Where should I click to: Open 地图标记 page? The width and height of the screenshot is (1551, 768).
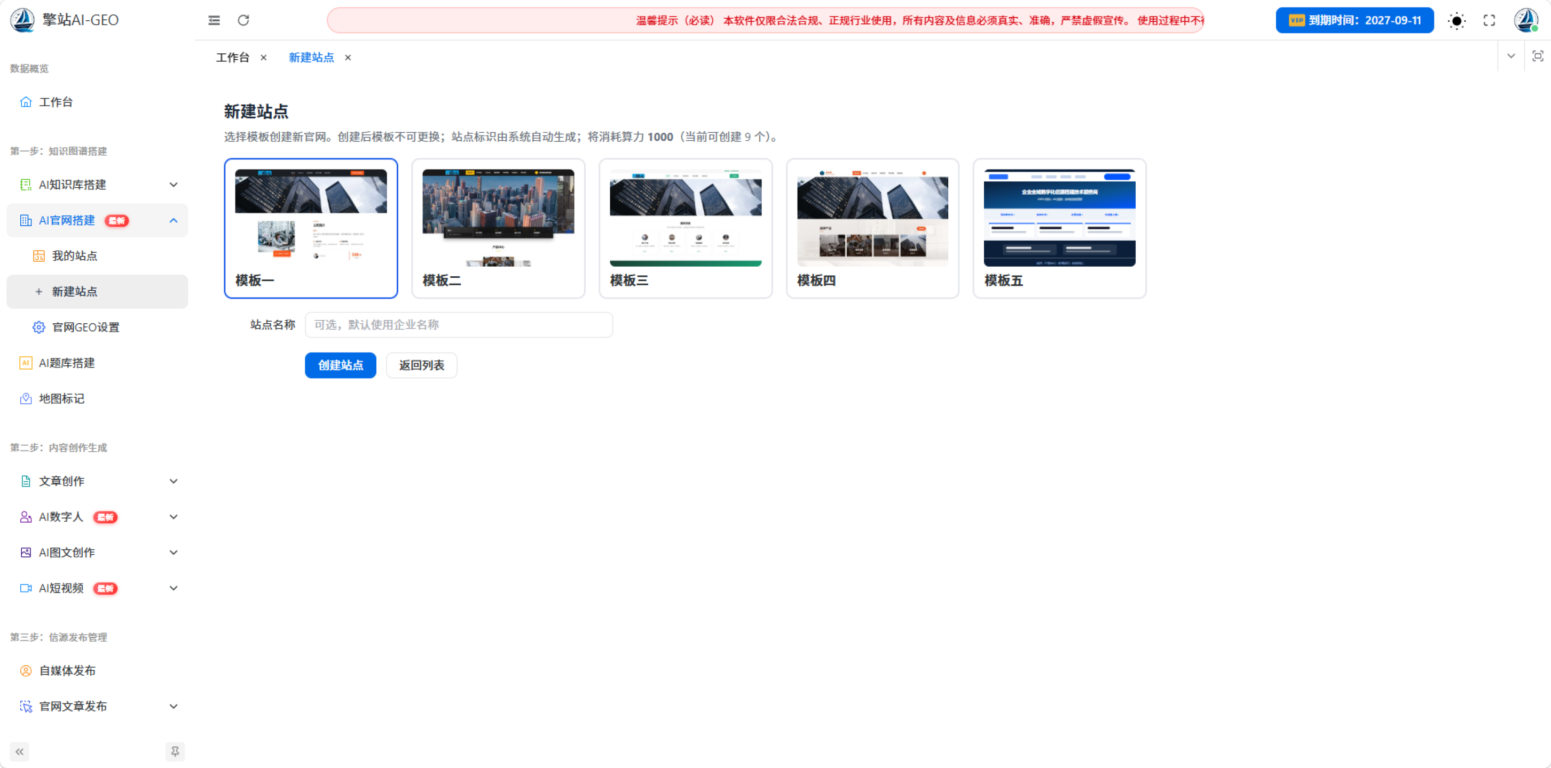click(97, 399)
